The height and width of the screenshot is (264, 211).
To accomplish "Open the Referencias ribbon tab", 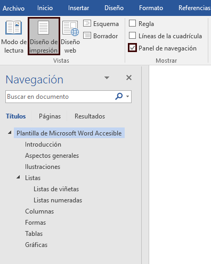I will click(194, 8).
